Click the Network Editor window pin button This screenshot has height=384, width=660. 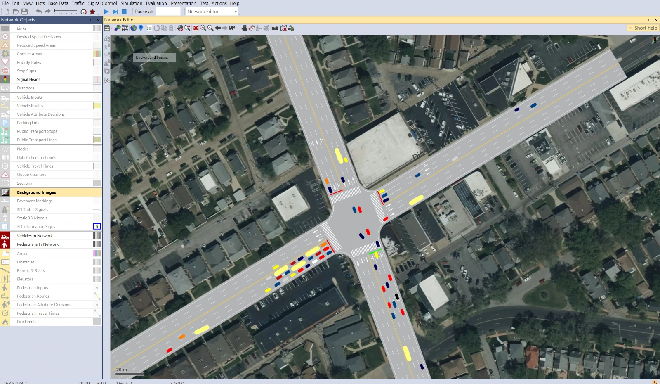[x=648, y=19]
